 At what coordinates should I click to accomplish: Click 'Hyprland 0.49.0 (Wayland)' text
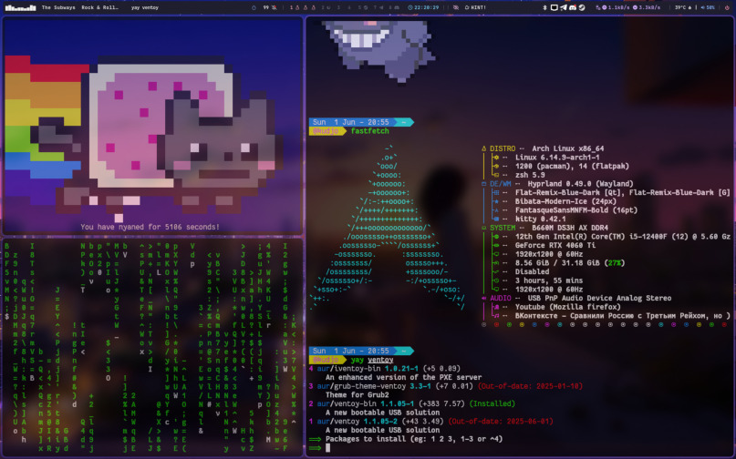[581, 184]
